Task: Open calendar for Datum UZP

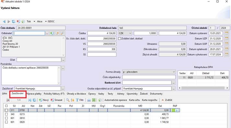Action: click(x=226, y=39)
